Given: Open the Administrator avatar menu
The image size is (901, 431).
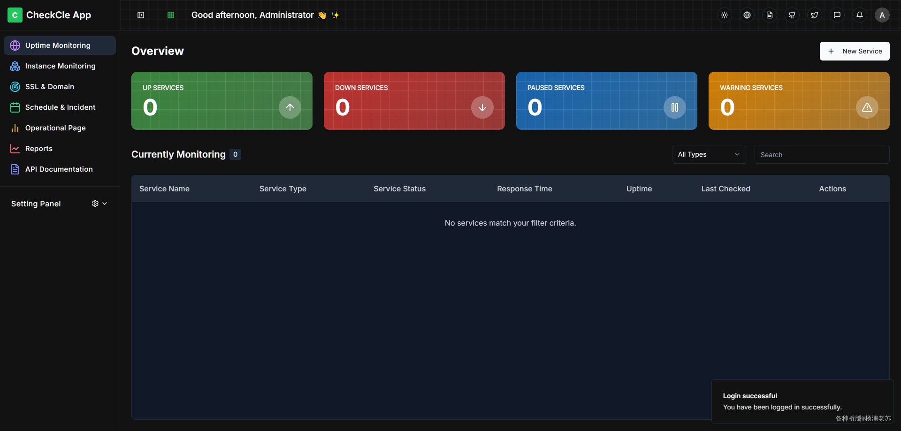Looking at the screenshot, I should click(882, 15).
